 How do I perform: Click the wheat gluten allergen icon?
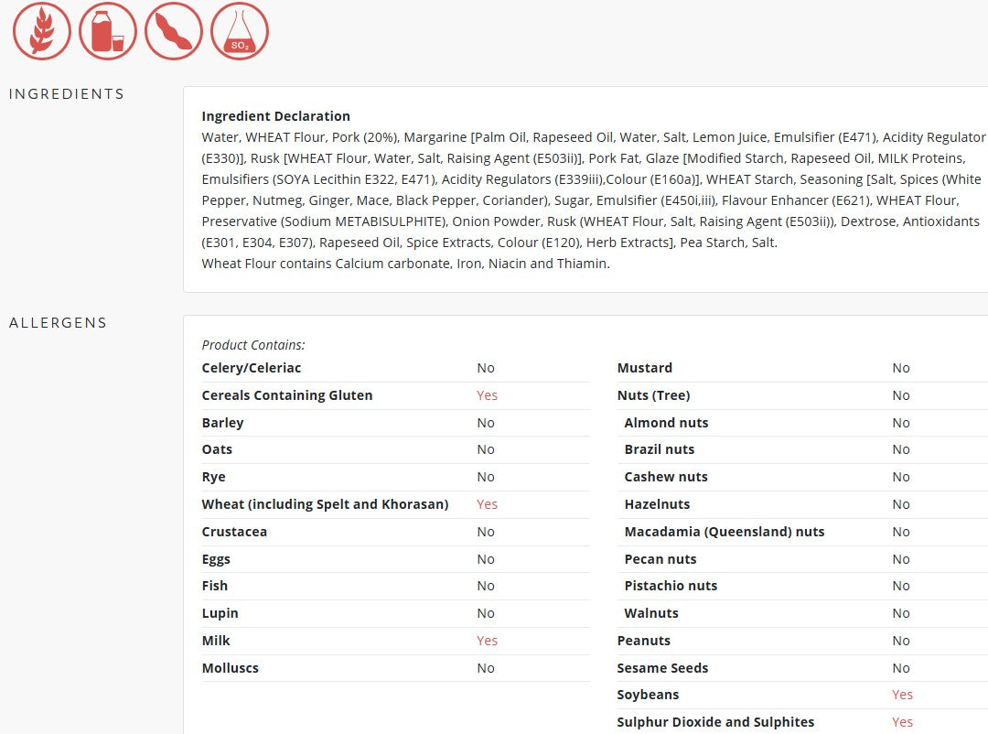(41, 31)
